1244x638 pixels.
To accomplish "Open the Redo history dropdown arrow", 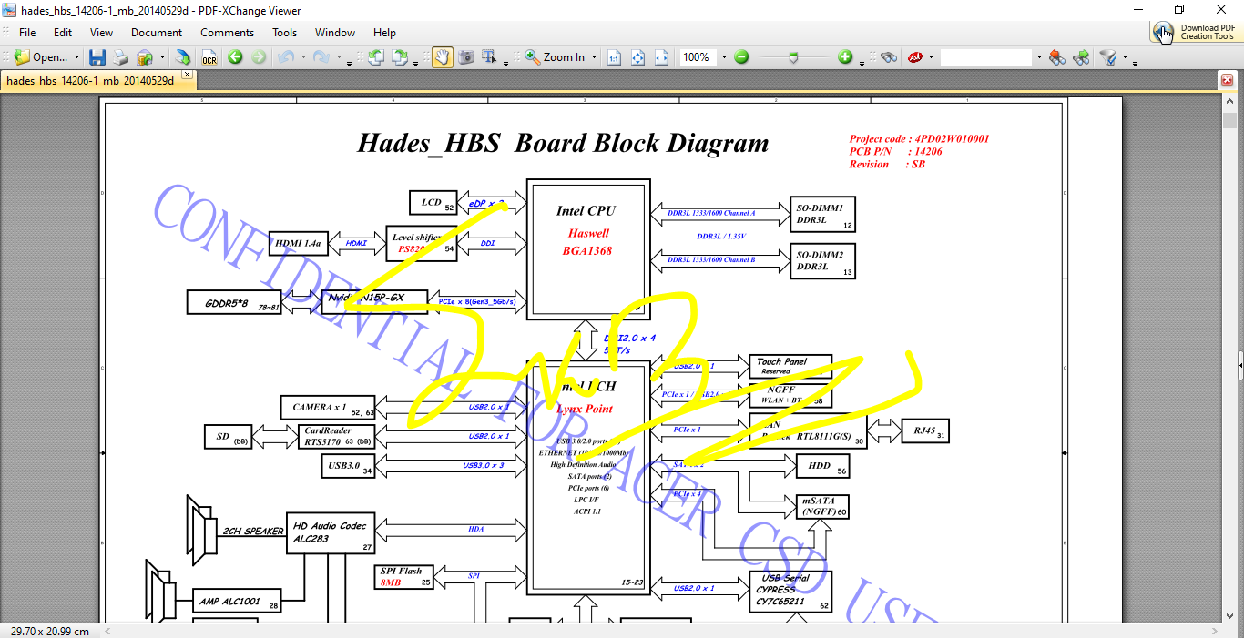I will (x=339, y=57).
